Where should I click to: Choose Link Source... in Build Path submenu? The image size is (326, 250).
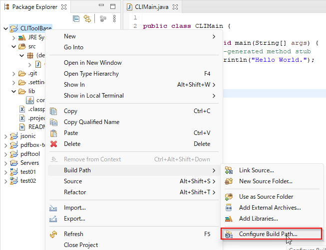click(x=272, y=170)
